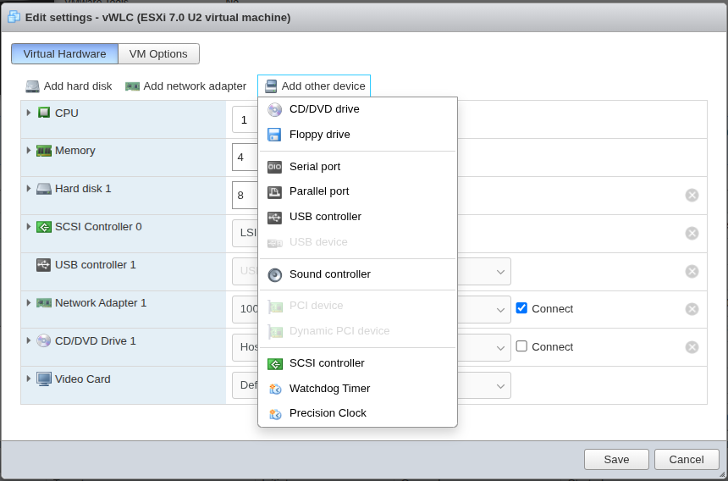Click the CD/DVD drive disc icon in menu
Viewport: 728px width, 481px height.
tap(274, 109)
